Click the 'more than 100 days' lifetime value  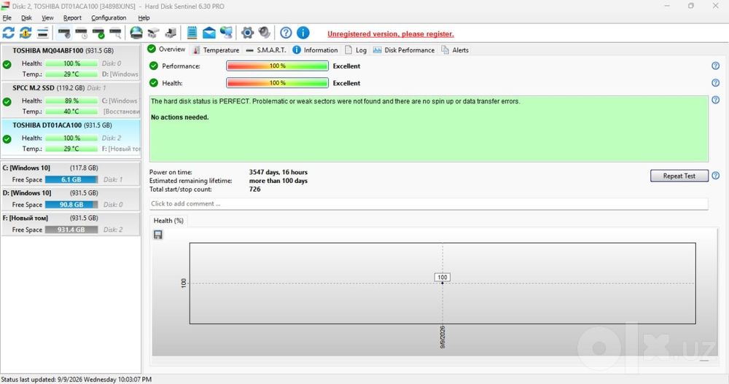pyautogui.click(x=278, y=181)
